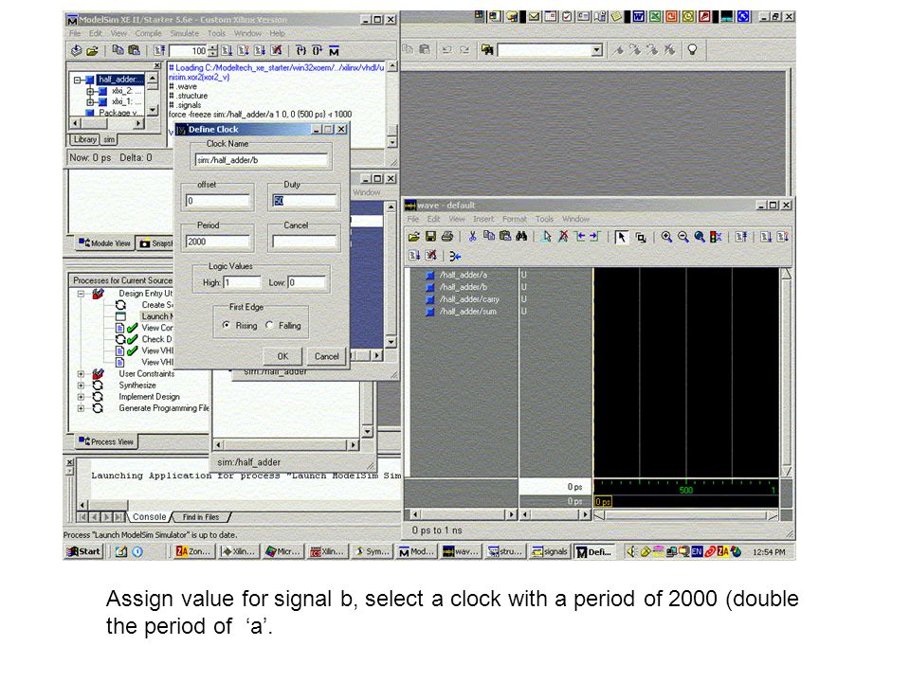This screenshot has height=682, width=910.
Task: Open Insert menu in wave window
Action: click(x=483, y=219)
